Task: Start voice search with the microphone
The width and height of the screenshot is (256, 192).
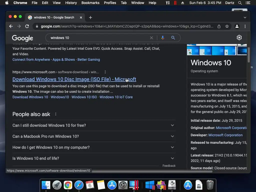Action: pyautogui.click(x=162, y=38)
